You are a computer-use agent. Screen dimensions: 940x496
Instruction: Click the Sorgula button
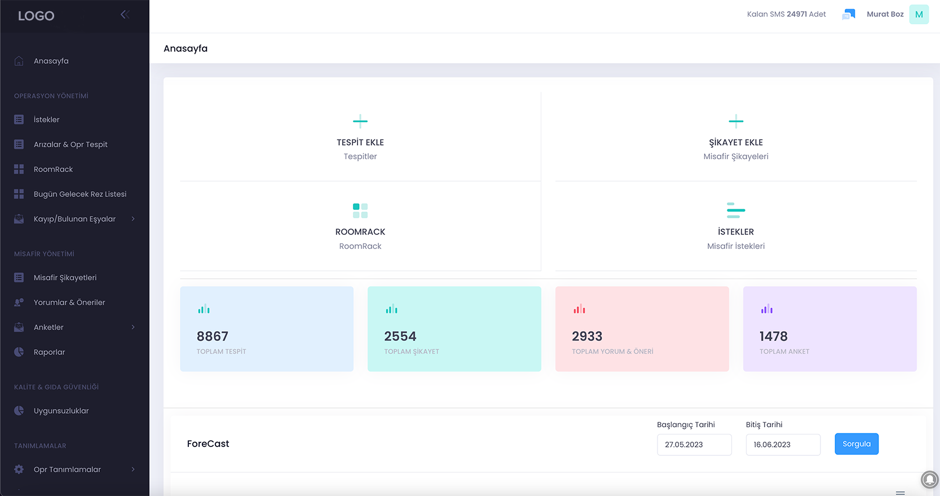point(857,444)
